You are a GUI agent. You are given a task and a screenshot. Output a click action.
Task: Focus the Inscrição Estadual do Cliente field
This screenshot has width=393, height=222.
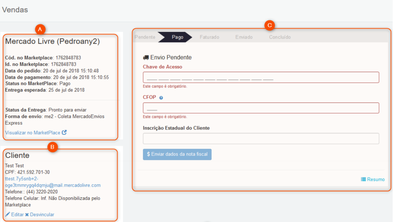tap(261, 139)
